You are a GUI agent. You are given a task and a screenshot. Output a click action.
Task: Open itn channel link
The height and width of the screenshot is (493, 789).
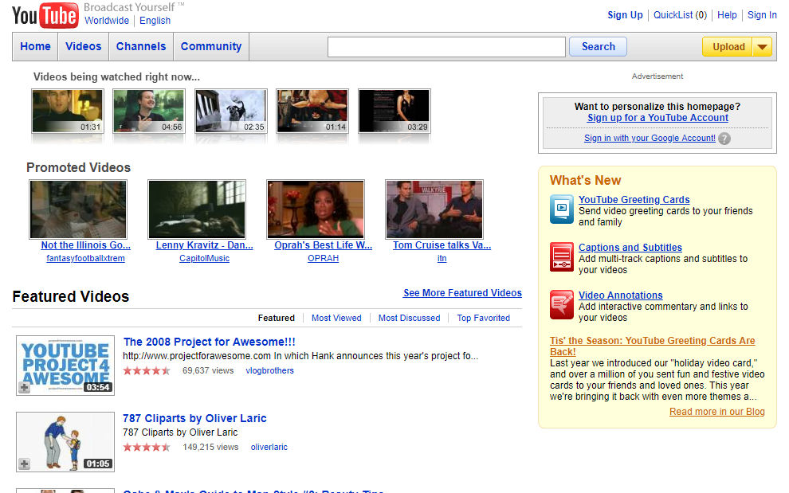point(442,258)
